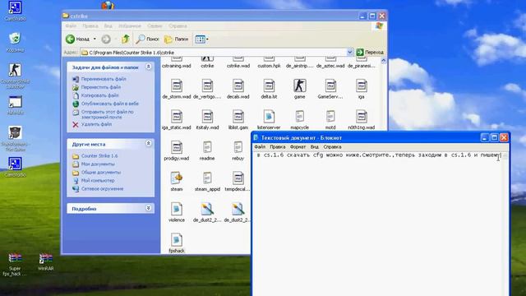
Task: Click the file list scroll up arrow
Action: pos(384,61)
